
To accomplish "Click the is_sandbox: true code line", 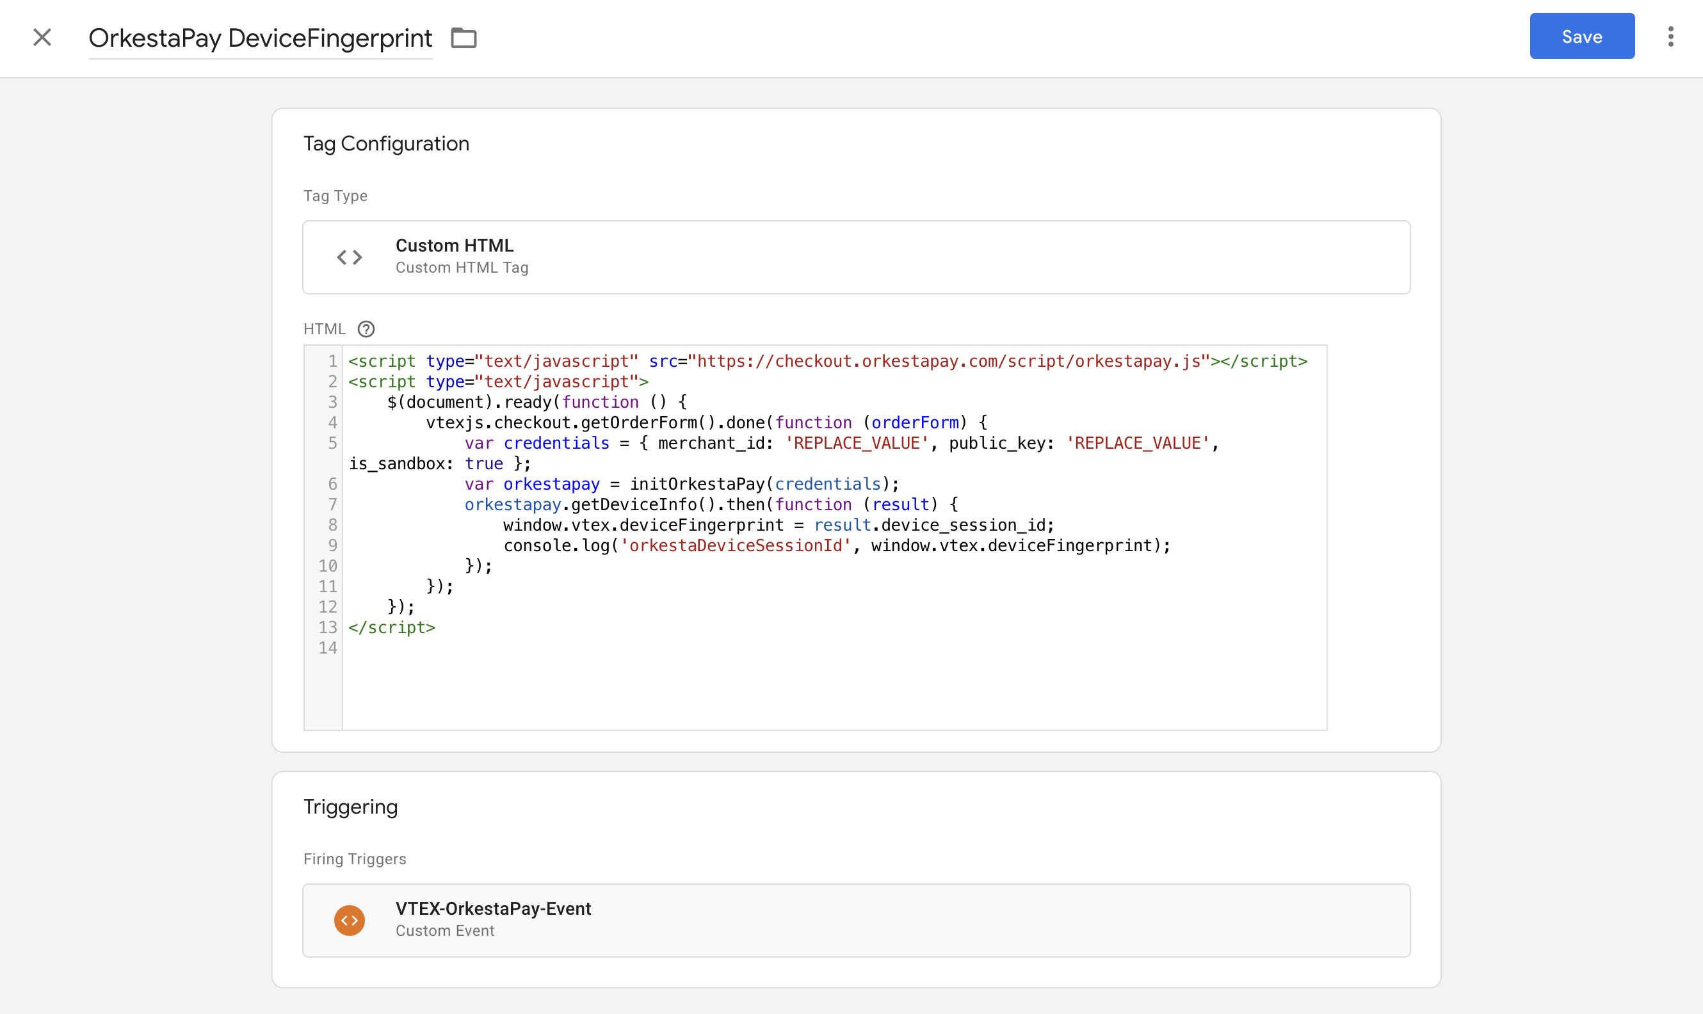I will tap(439, 464).
